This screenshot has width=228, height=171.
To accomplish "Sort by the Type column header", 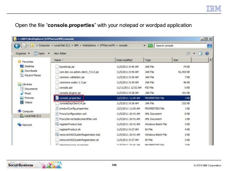I will click(x=158, y=60).
